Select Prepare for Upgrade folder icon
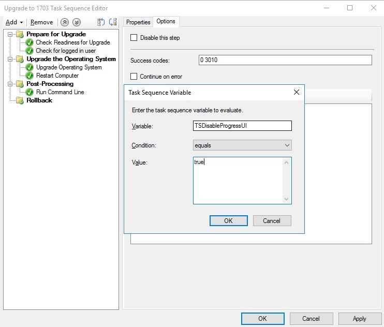 pyautogui.click(x=20, y=34)
